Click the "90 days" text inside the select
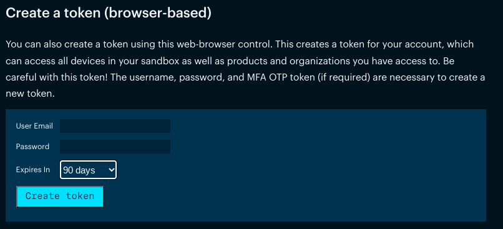503x229 pixels. click(x=79, y=170)
